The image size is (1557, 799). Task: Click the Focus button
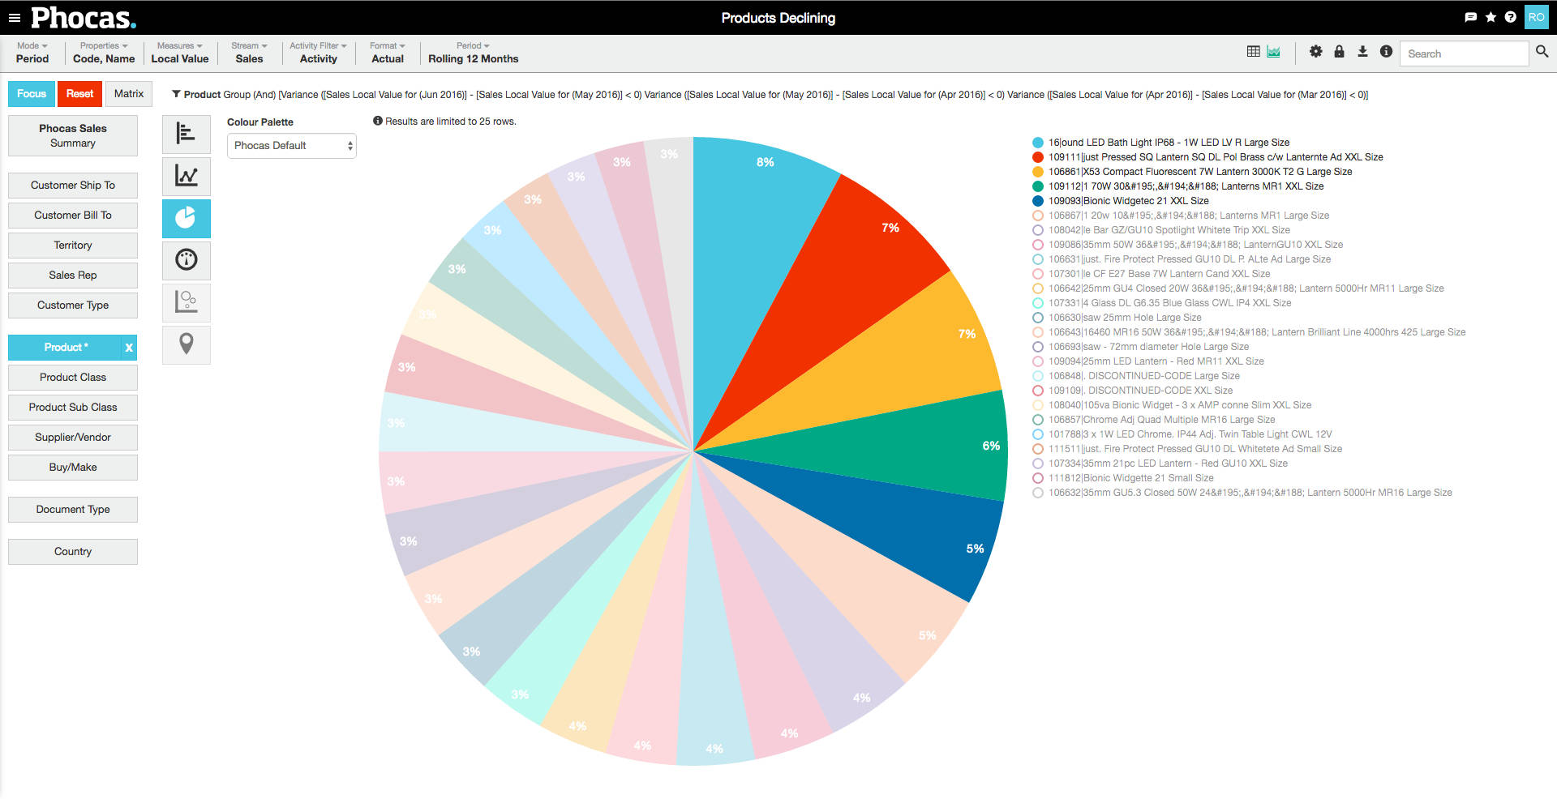(32, 94)
